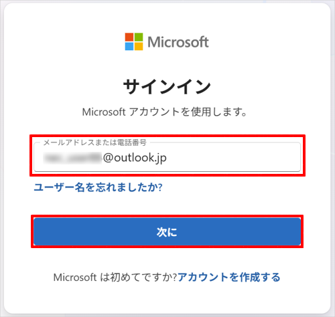Focus the email or phone number field
The image size is (335, 317).
pos(167,157)
